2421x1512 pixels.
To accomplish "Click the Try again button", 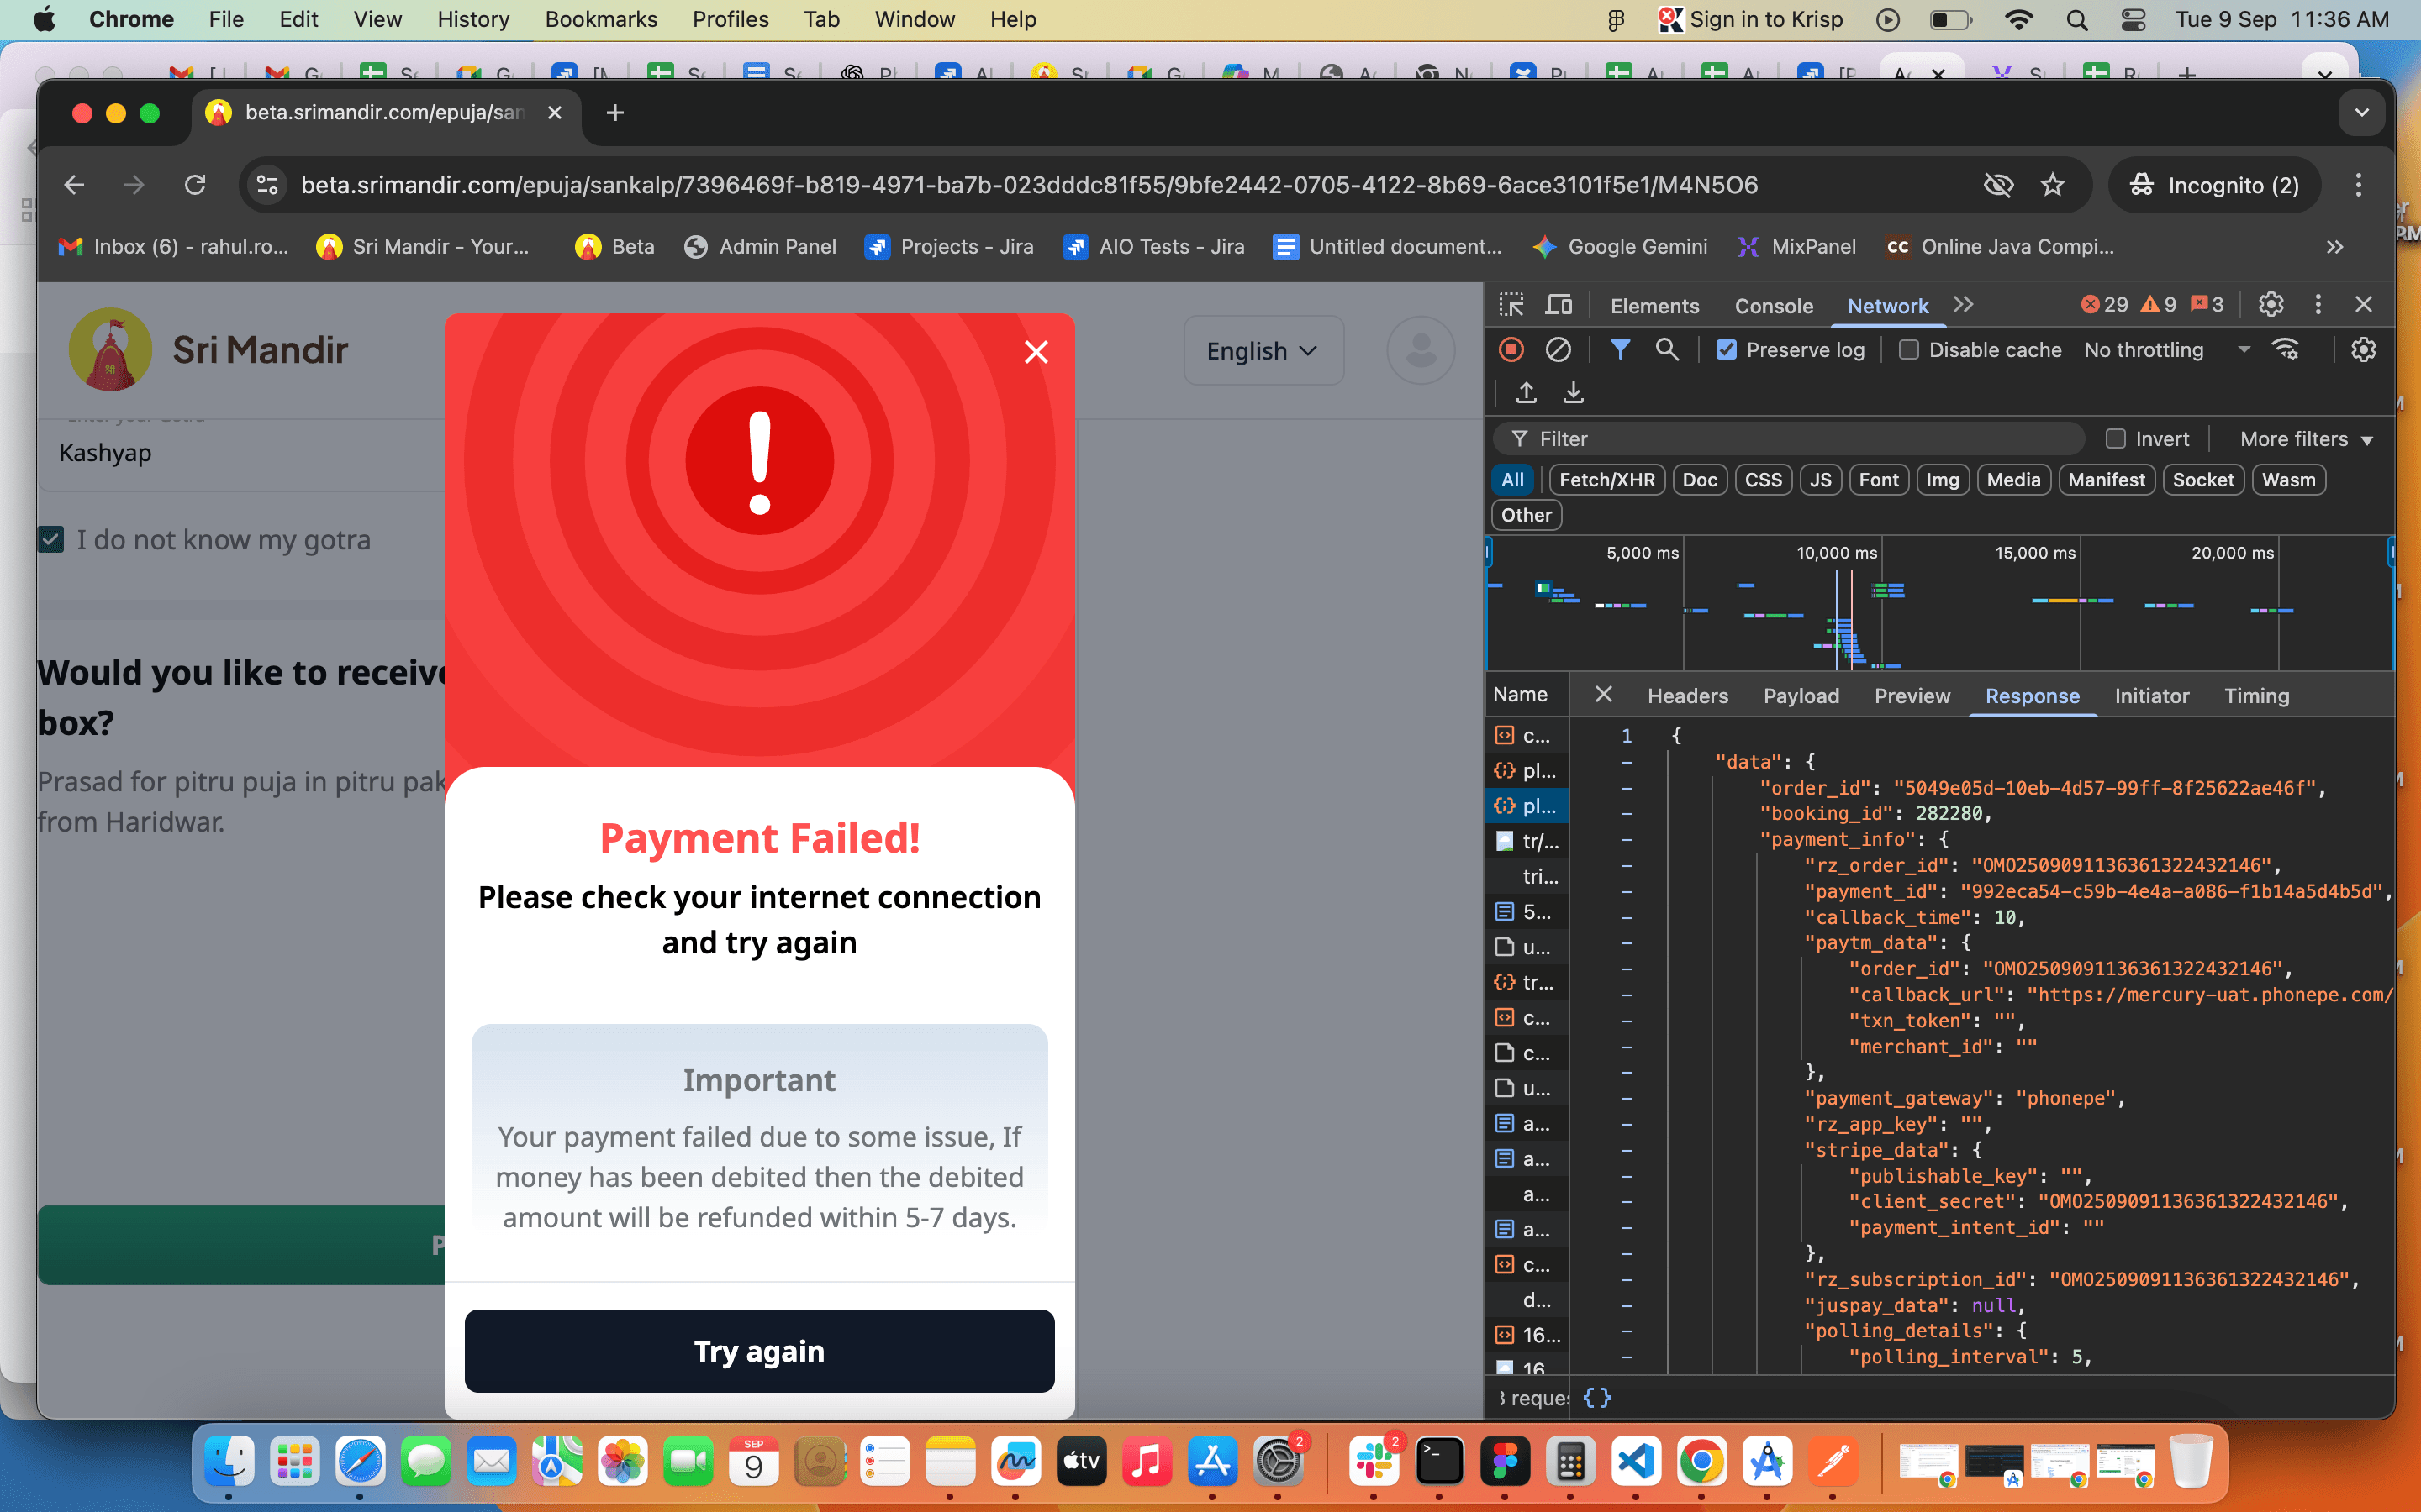I will click(759, 1351).
